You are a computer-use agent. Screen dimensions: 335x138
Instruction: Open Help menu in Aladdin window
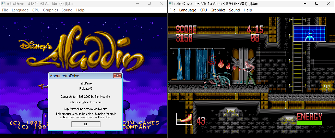pyautogui.click(x=80, y=10)
